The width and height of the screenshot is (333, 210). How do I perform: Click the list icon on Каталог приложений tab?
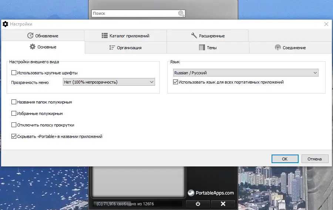click(x=104, y=35)
